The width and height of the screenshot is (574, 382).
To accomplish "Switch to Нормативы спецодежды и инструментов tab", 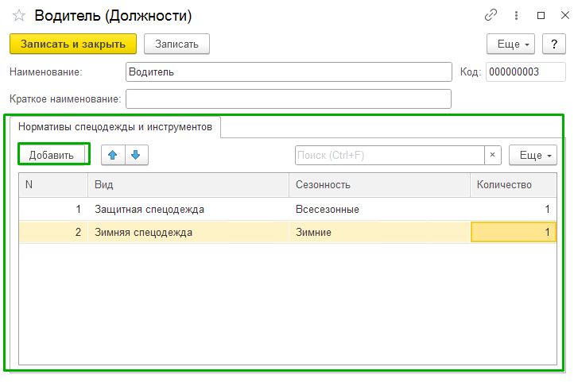I will coord(115,126).
